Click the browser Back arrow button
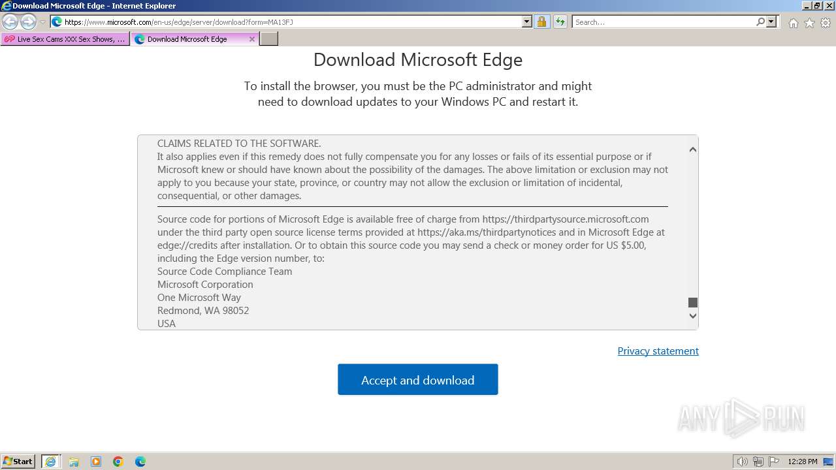836x470 pixels. (x=10, y=22)
